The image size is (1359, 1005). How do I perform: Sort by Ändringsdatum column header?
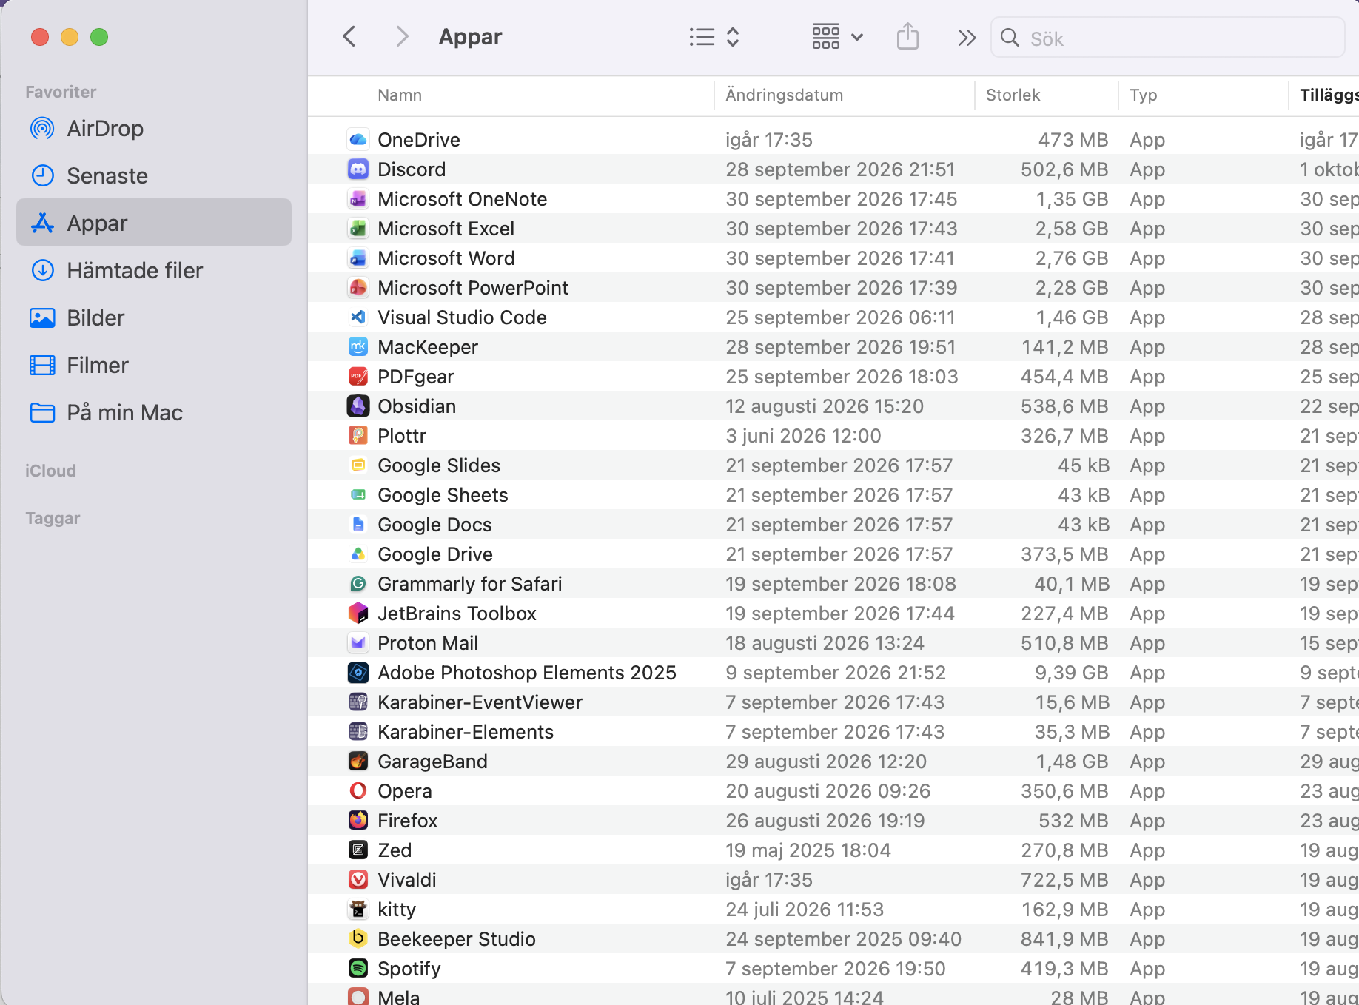pos(784,95)
